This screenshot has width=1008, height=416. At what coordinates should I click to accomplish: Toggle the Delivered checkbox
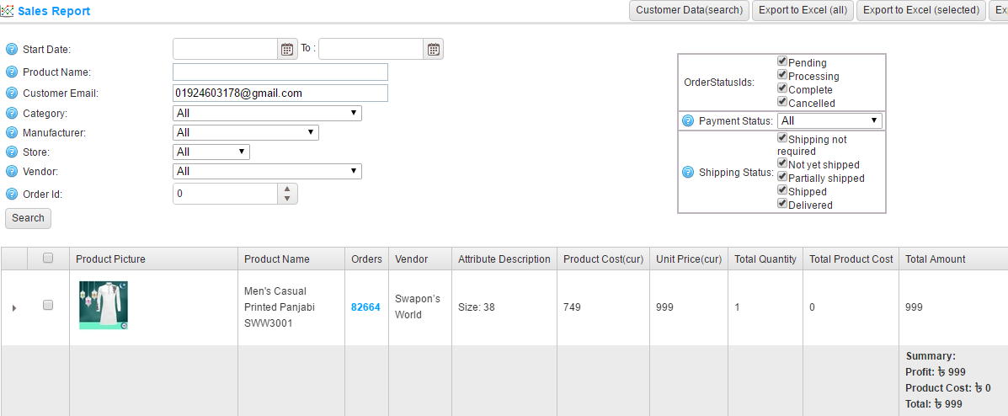(x=782, y=203)
